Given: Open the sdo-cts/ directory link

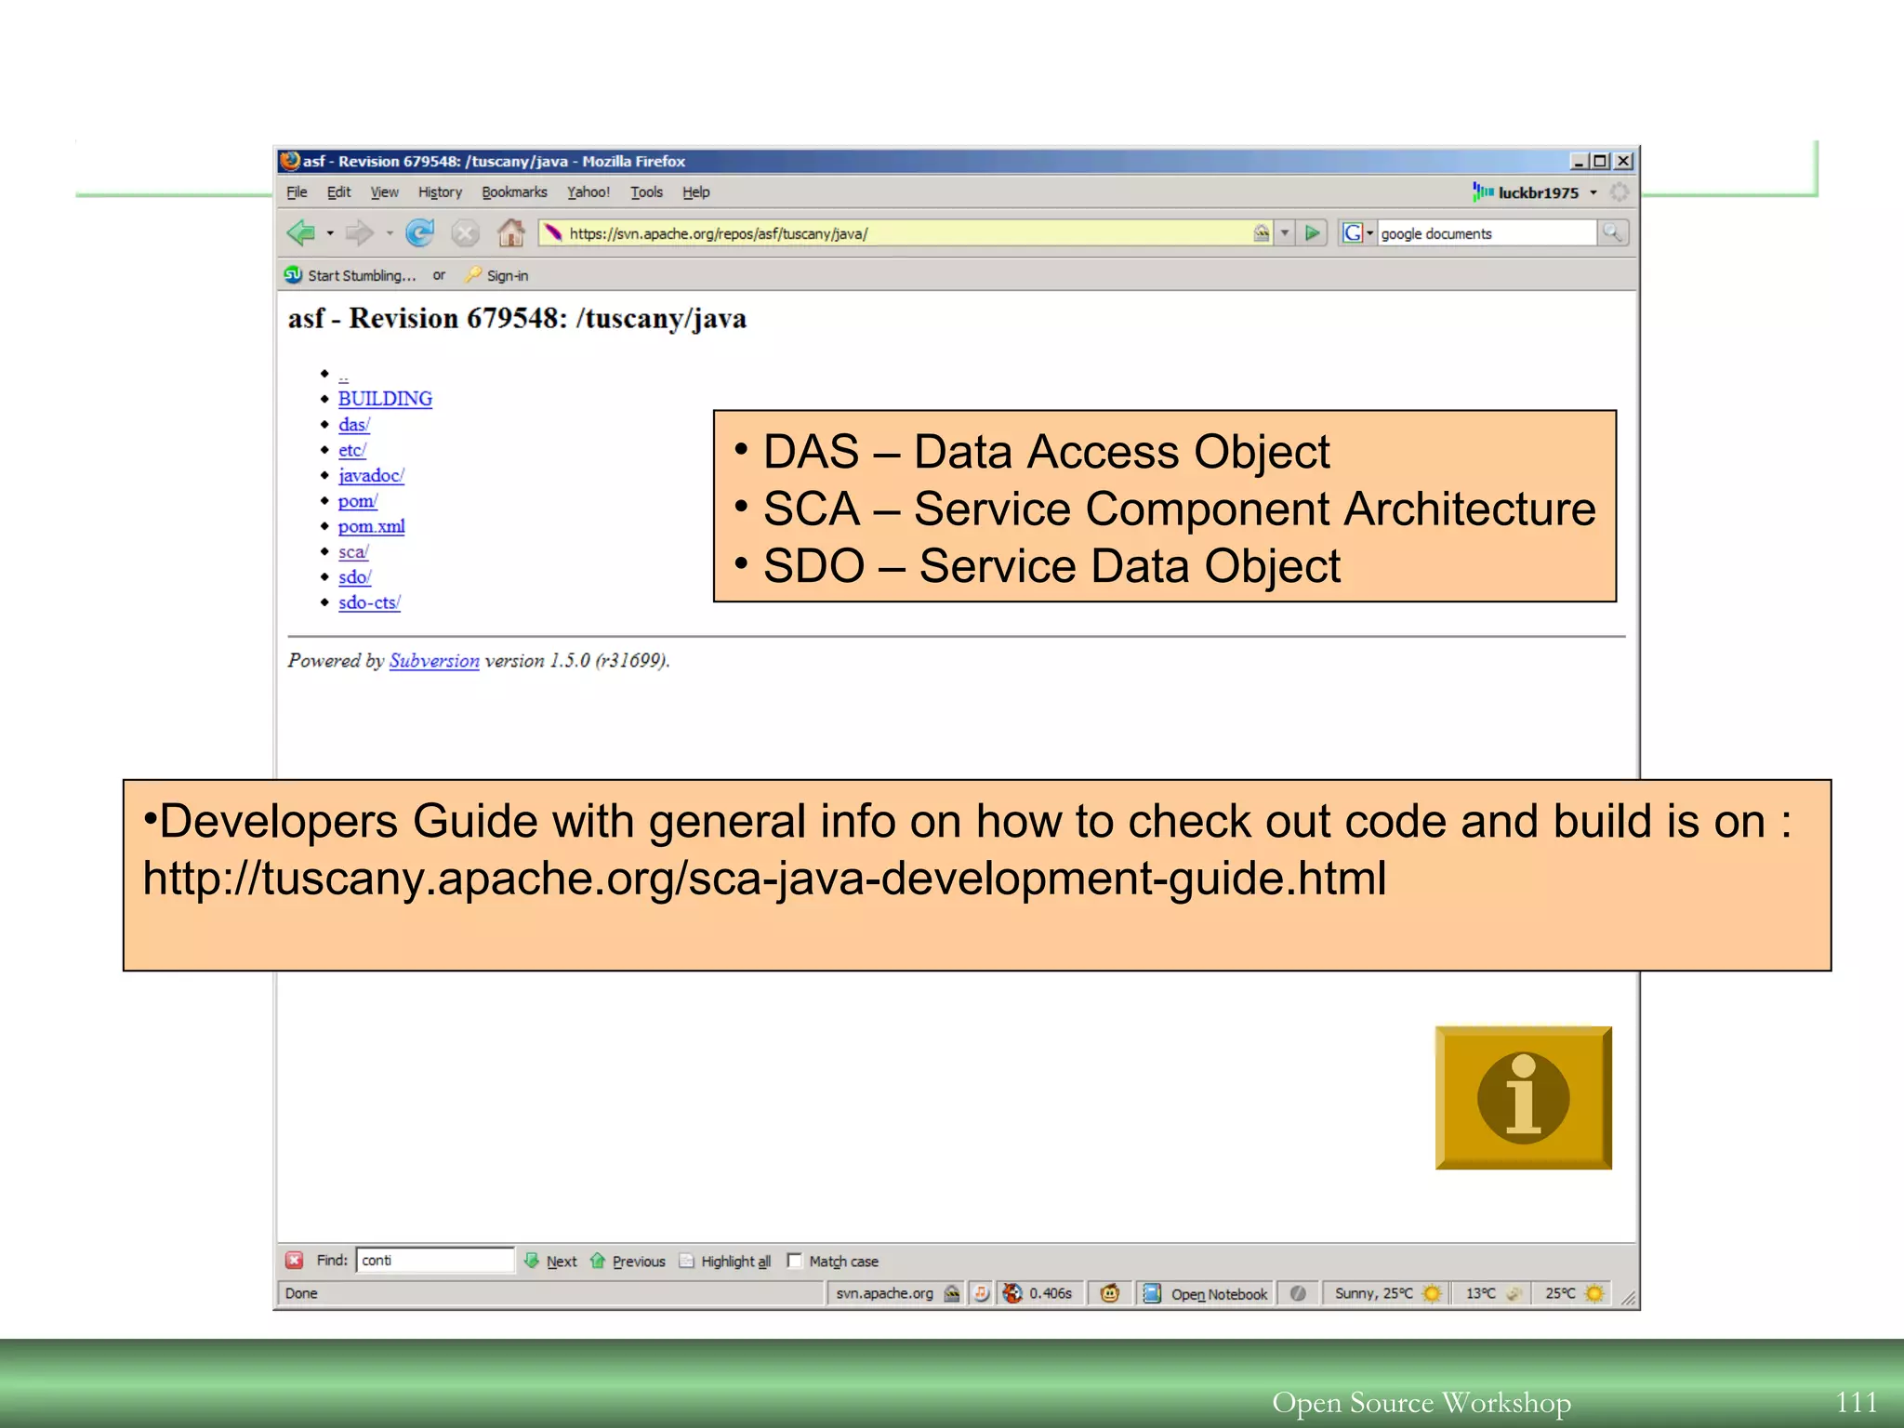Looking at the screenshot, I should coord(369,602).
